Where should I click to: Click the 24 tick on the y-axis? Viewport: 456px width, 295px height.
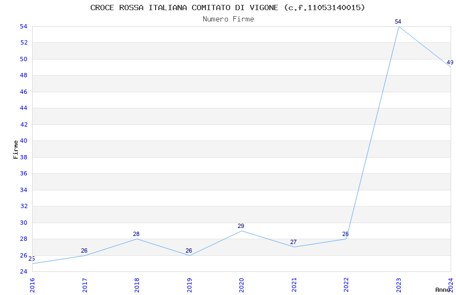[24, 272]
